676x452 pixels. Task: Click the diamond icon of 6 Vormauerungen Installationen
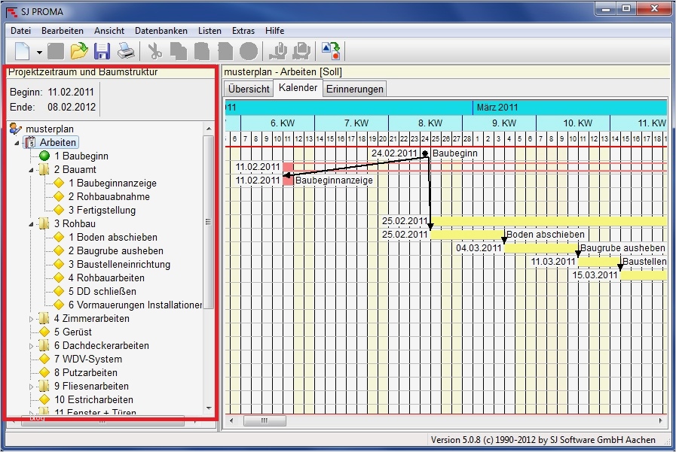click(59, 305)
